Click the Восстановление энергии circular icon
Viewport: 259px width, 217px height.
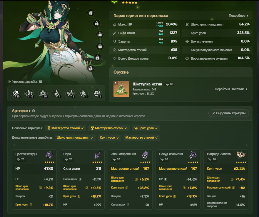point(187,58)
